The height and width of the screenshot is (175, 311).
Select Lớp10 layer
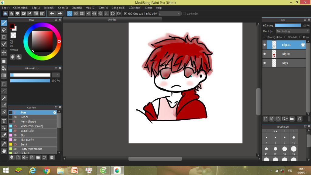(284, 54)
